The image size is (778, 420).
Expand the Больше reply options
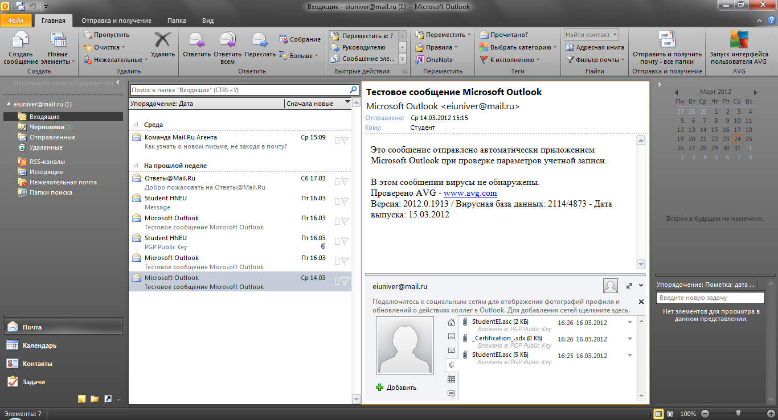click(300, 56)
